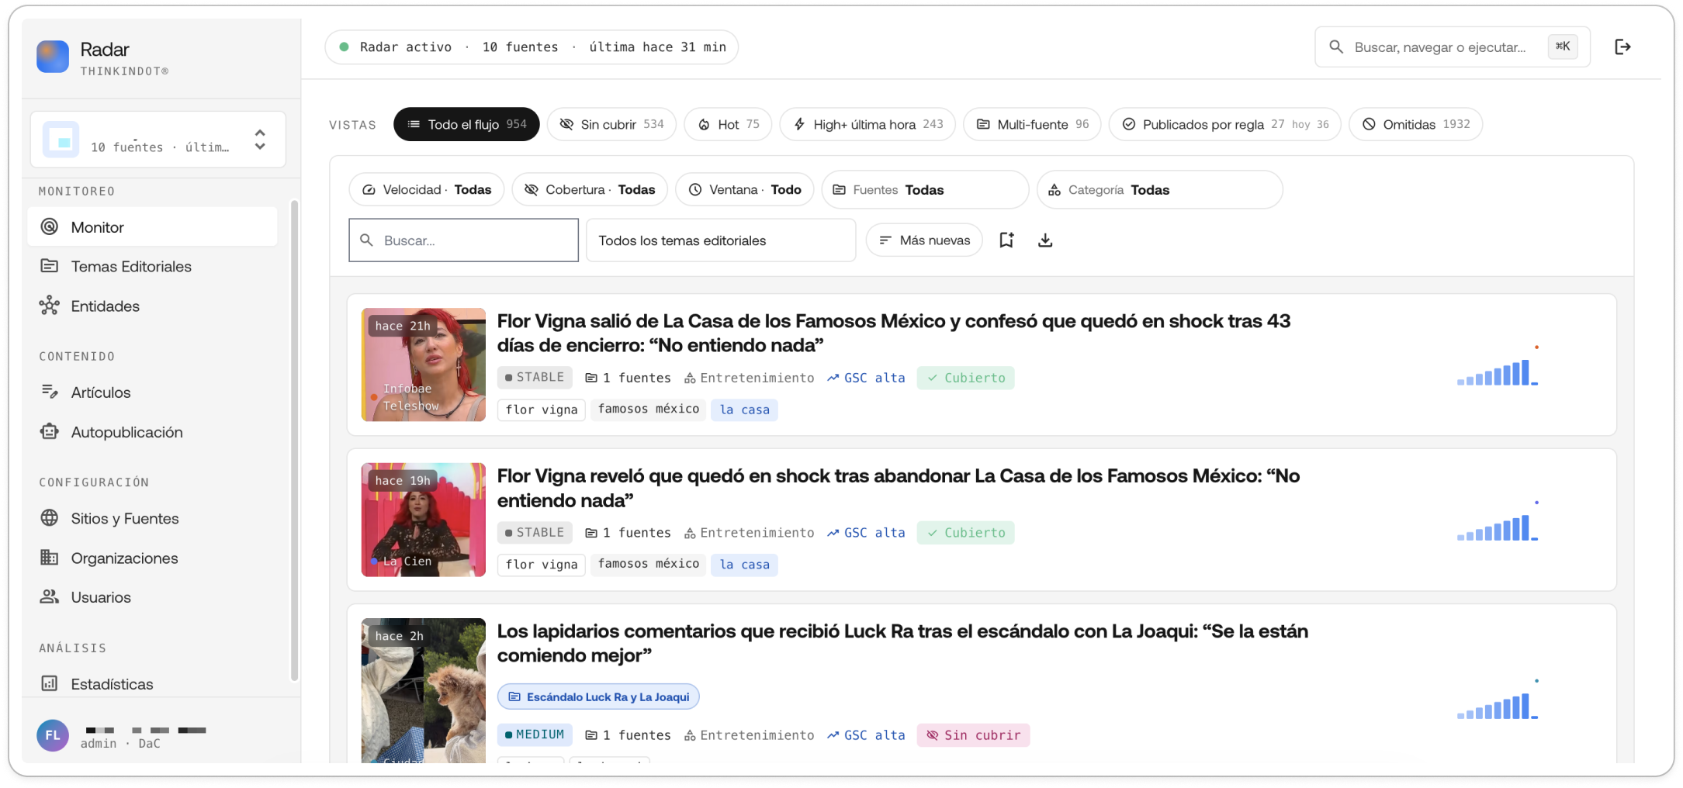This screenshot has width=1683, height=788.
Task: Open Flor Vigna reveló headline
Action: (x=898, y=488)
